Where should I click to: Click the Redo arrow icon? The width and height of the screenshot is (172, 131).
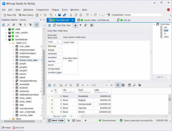(96, 15)
